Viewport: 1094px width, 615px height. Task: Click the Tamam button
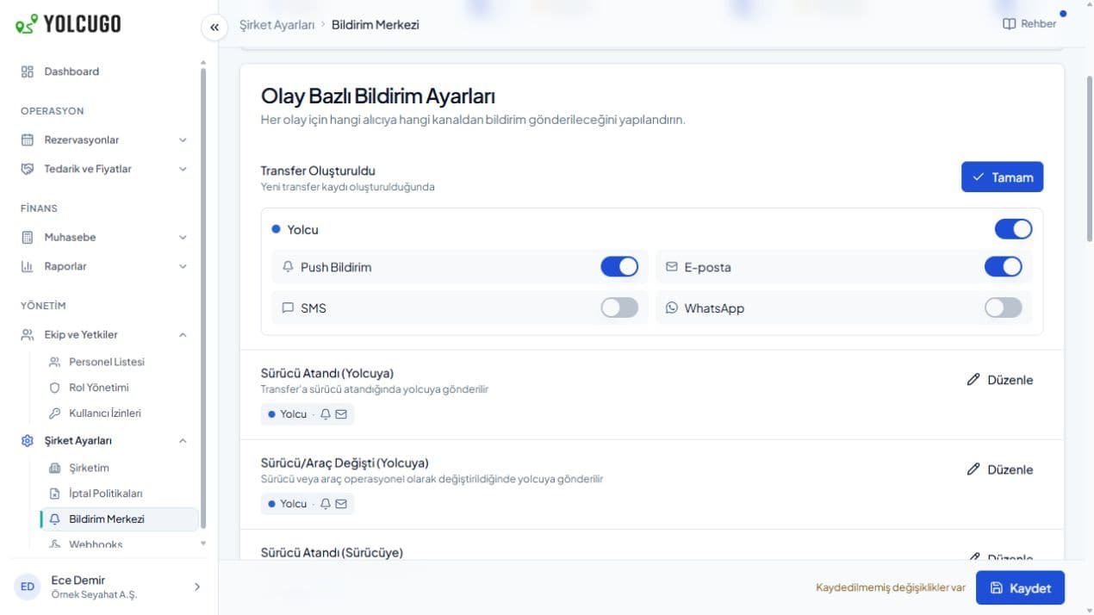tap(1002, 177)
